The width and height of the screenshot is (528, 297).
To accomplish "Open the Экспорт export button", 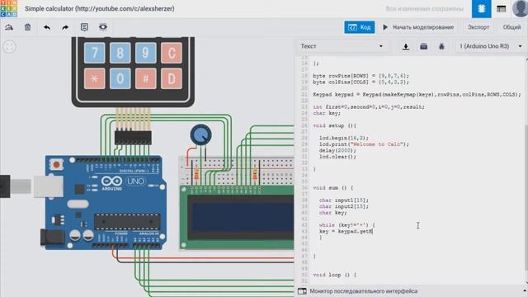I will pos(478,27).
